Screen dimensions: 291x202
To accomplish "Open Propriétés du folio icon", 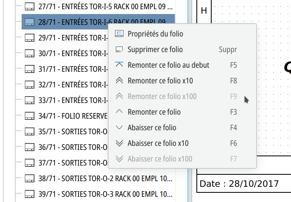I will pos(119,34).
